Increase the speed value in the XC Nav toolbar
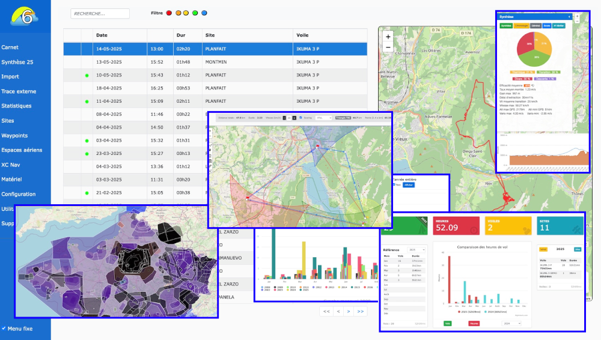Viewport: 601px width, 340px height. pyautogui.click(x=294, y=118)
